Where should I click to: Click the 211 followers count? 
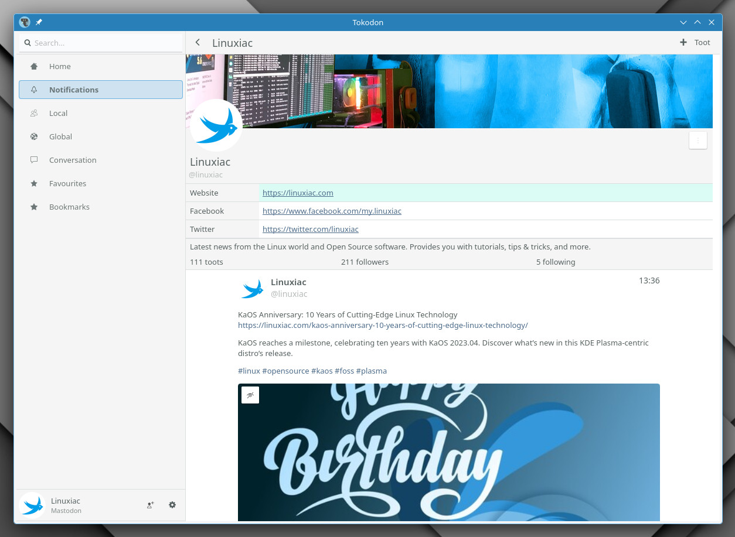365,262
